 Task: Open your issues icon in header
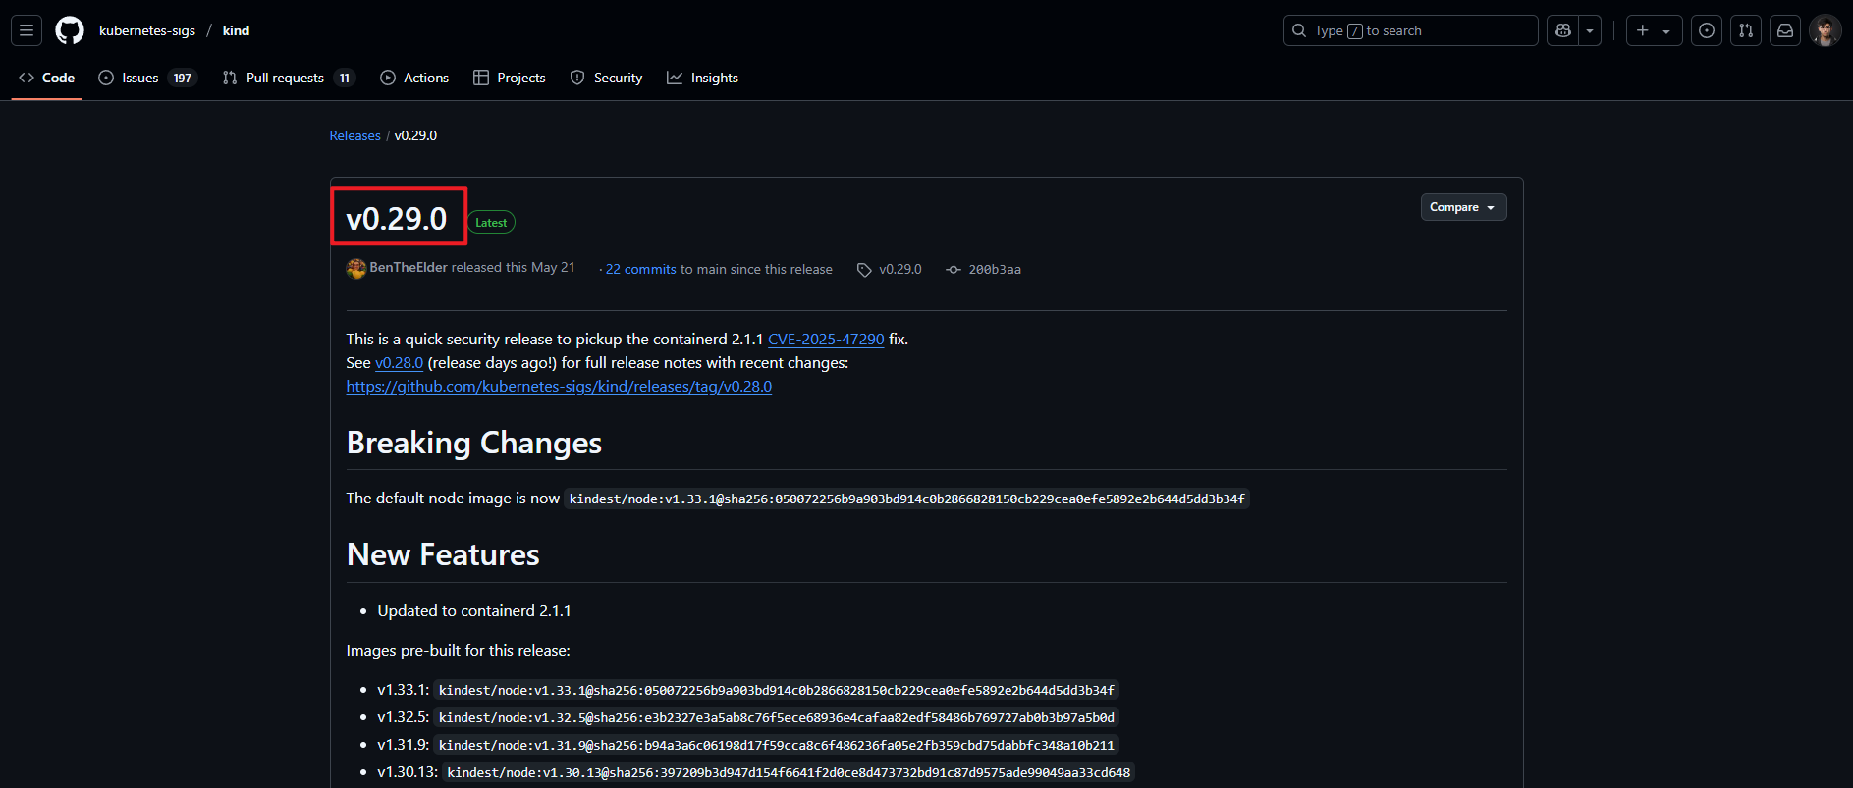coord(1707,30)
